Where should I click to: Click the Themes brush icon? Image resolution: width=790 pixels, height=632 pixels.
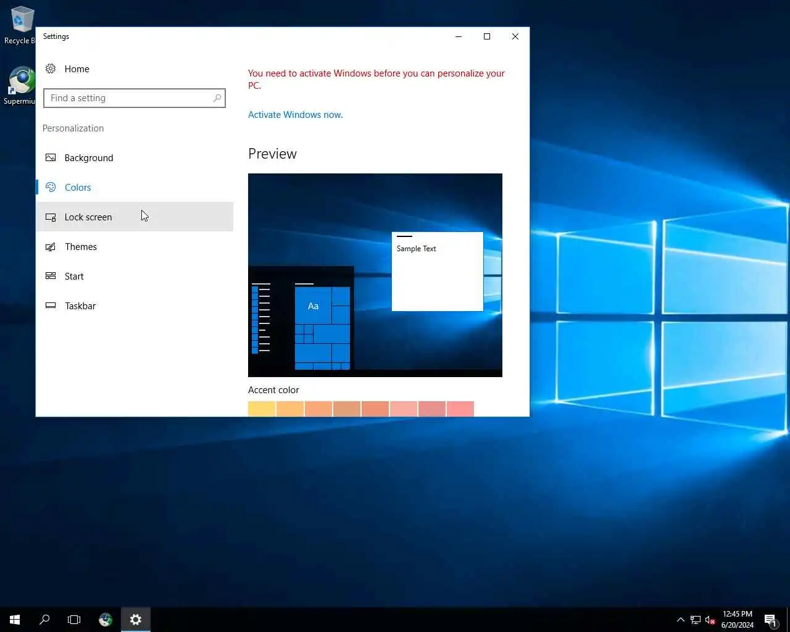[x=51, y=246]
